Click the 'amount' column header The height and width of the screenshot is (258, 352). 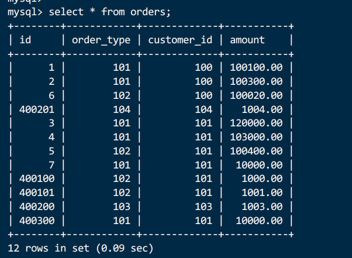pyautogui.click(x=247, y=40)
